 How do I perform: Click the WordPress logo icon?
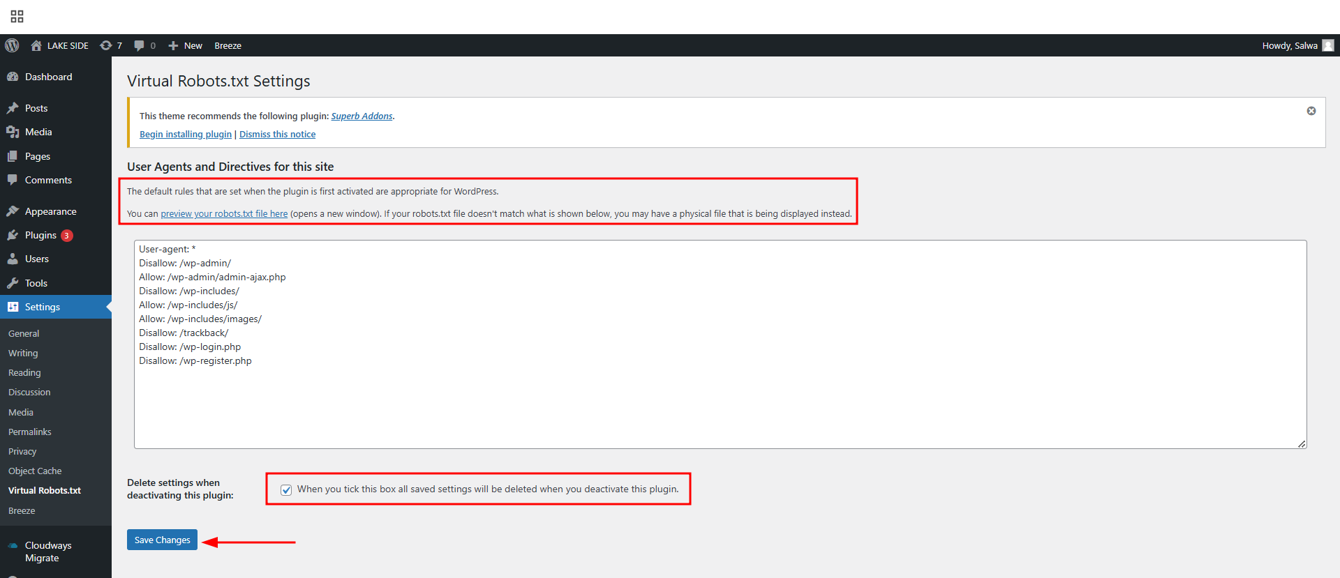click(x=12, y=45)
